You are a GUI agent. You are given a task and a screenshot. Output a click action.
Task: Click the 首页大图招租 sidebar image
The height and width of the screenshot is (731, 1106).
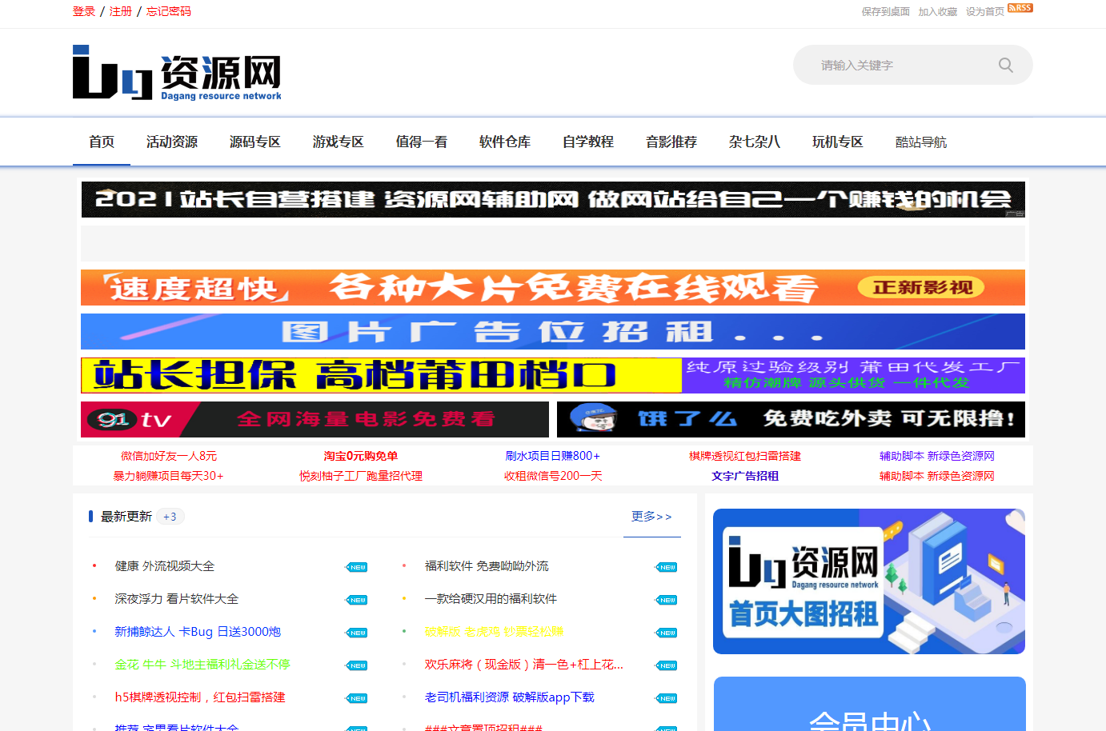868,581
